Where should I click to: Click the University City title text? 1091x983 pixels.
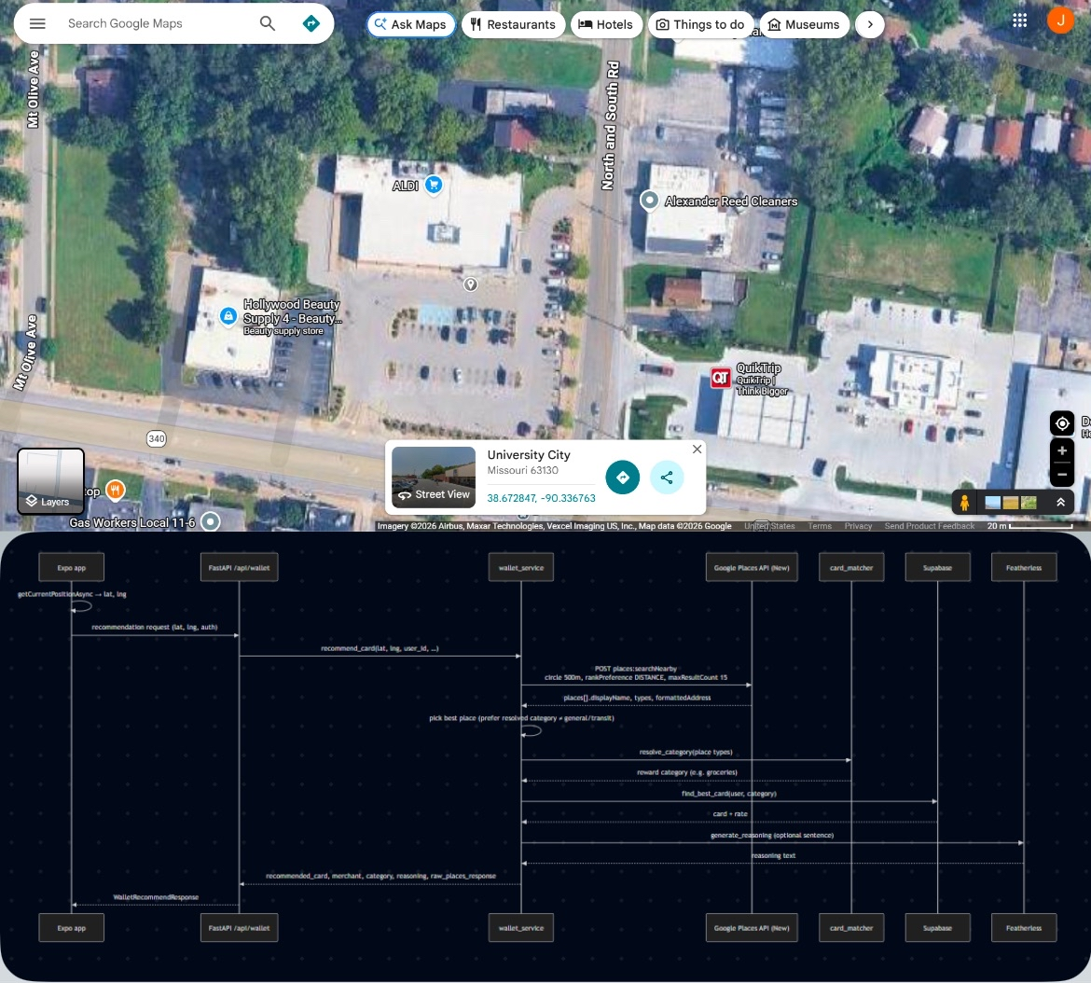(x=529, y=454)
